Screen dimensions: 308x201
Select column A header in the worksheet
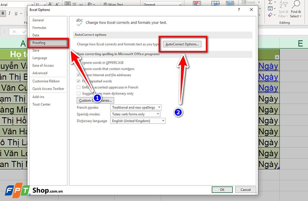click(13, 43)
